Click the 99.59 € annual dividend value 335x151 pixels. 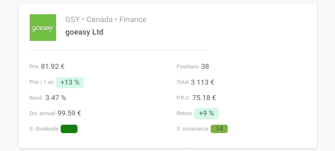(69, 113)
